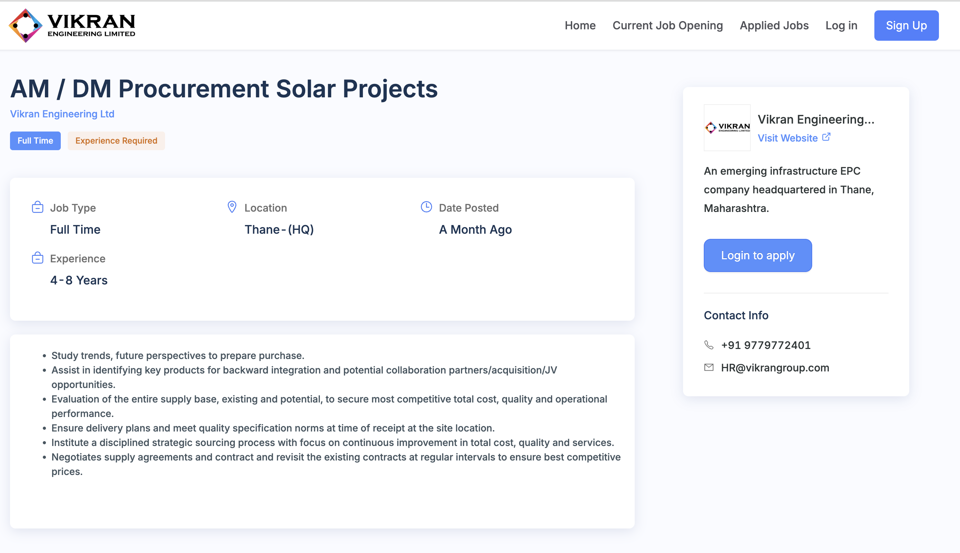
Task: Select the Experience Required badge
Action: tap(116, 140)
